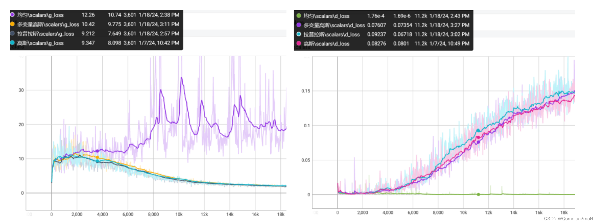Screen dimensions: 597x224
Task: Click the 4,000 x-axis label on g_loss chart
Action: pyautogui.click(x=102, y=214)
